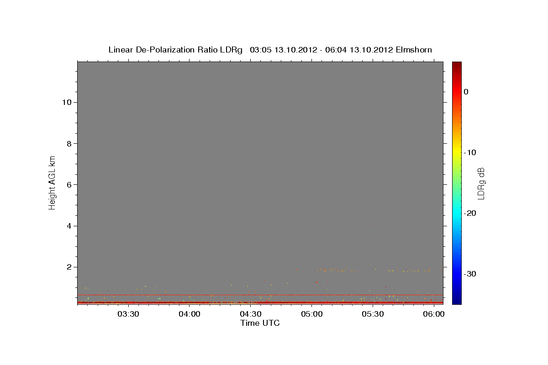Click the 05:30 time tick label
Image resolution: width=548 pixels, height=365 pixels.
[373, 314]
